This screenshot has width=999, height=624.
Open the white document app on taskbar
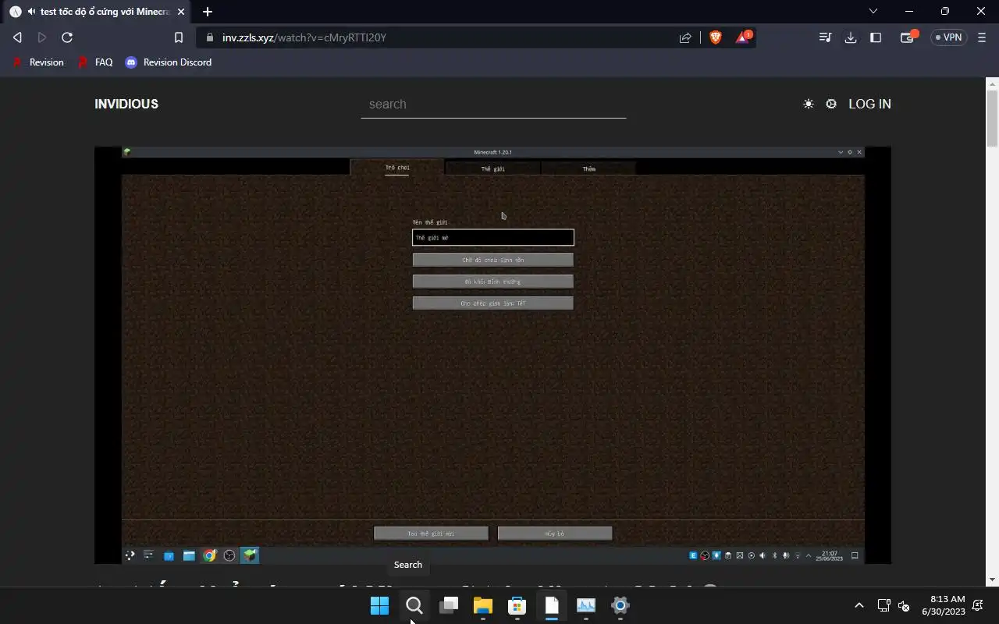pyautogui.click(x=551, y=605)
